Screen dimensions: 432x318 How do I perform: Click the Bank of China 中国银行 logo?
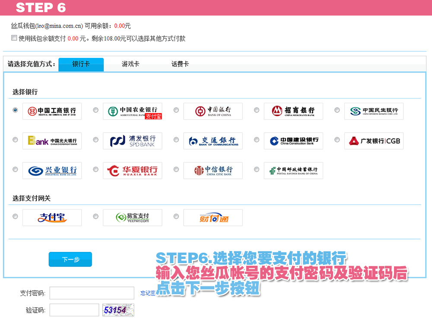(213, 111)
